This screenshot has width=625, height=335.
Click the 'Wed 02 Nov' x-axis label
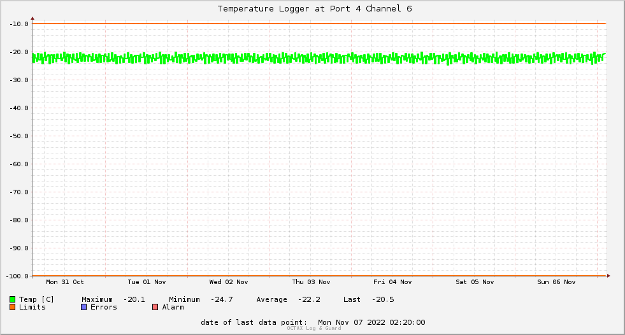pos(229,282)
